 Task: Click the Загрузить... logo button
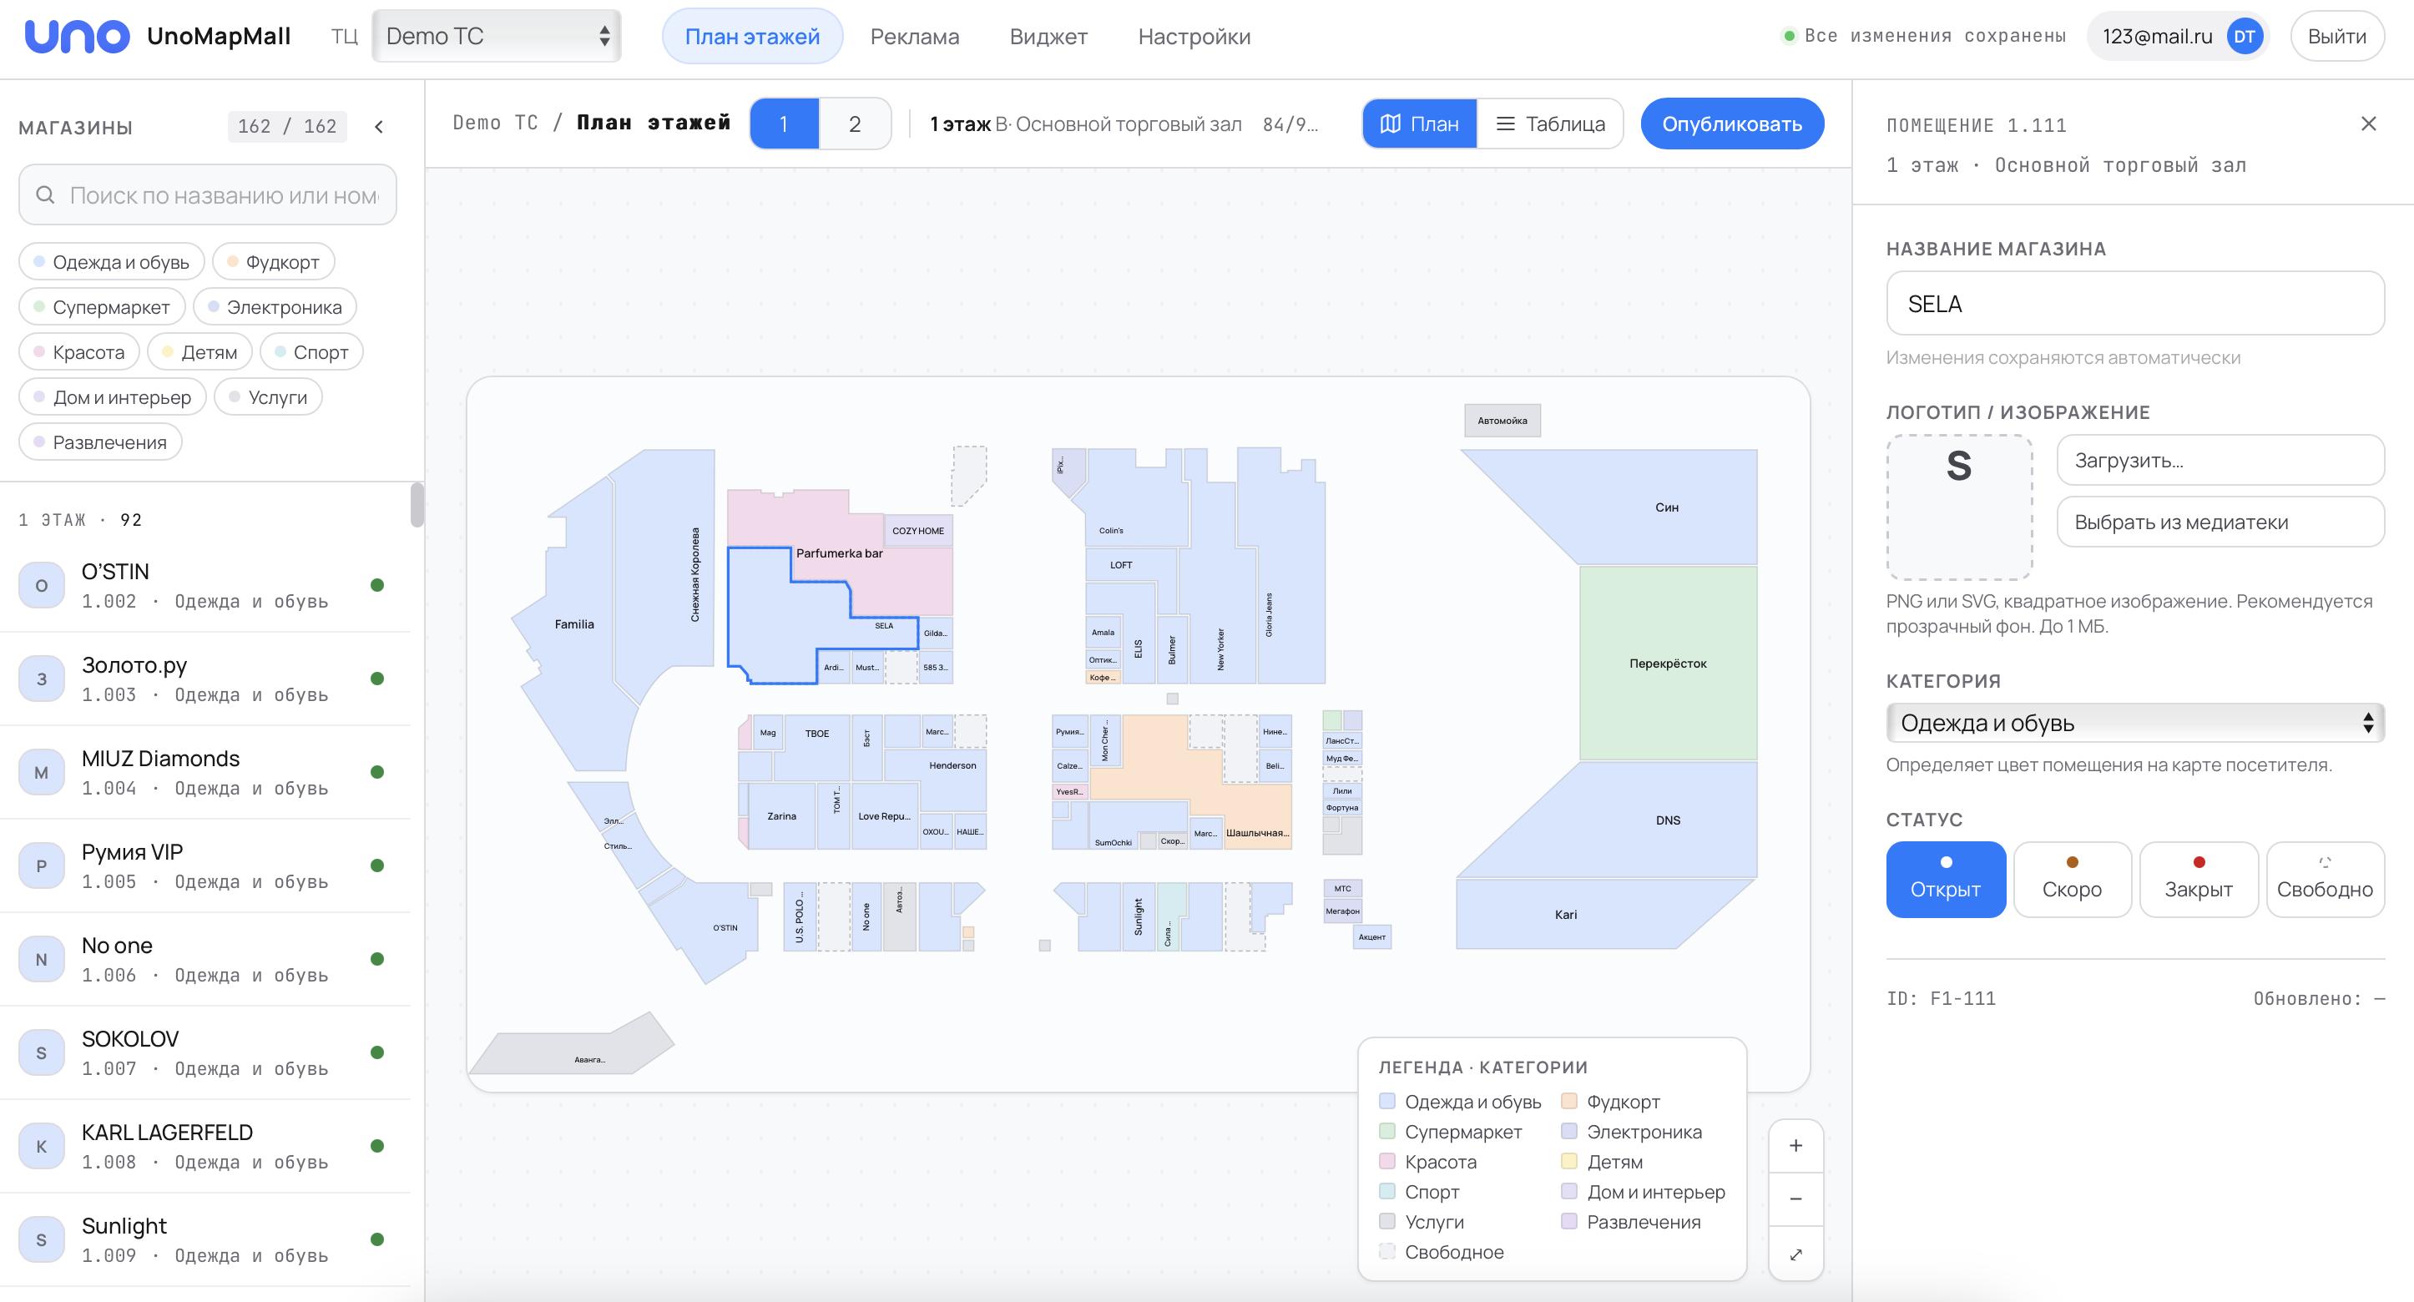click(x=2220, y=460)
